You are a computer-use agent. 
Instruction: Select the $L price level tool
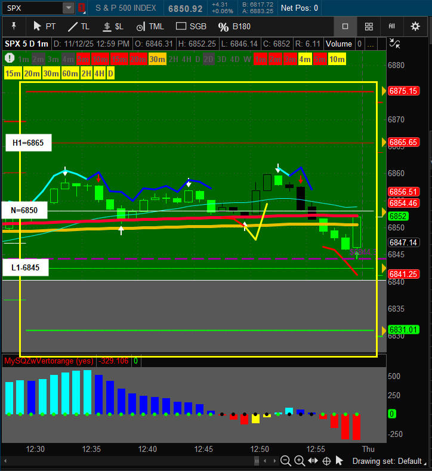coord(112,26)
